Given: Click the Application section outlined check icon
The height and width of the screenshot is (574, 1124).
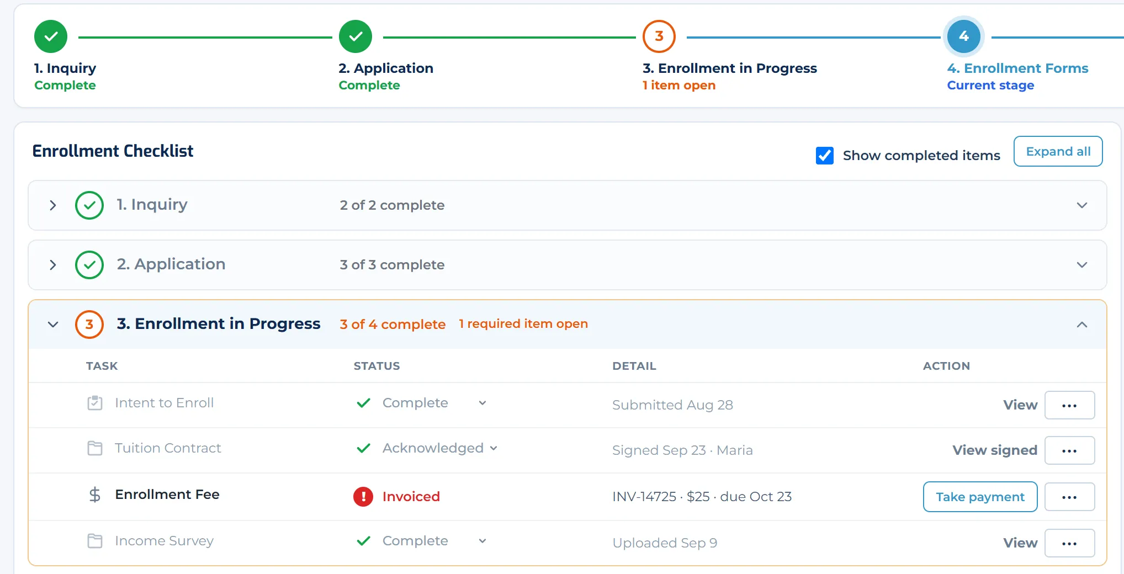Looking at the screenshot, I should tap(89, 265).
